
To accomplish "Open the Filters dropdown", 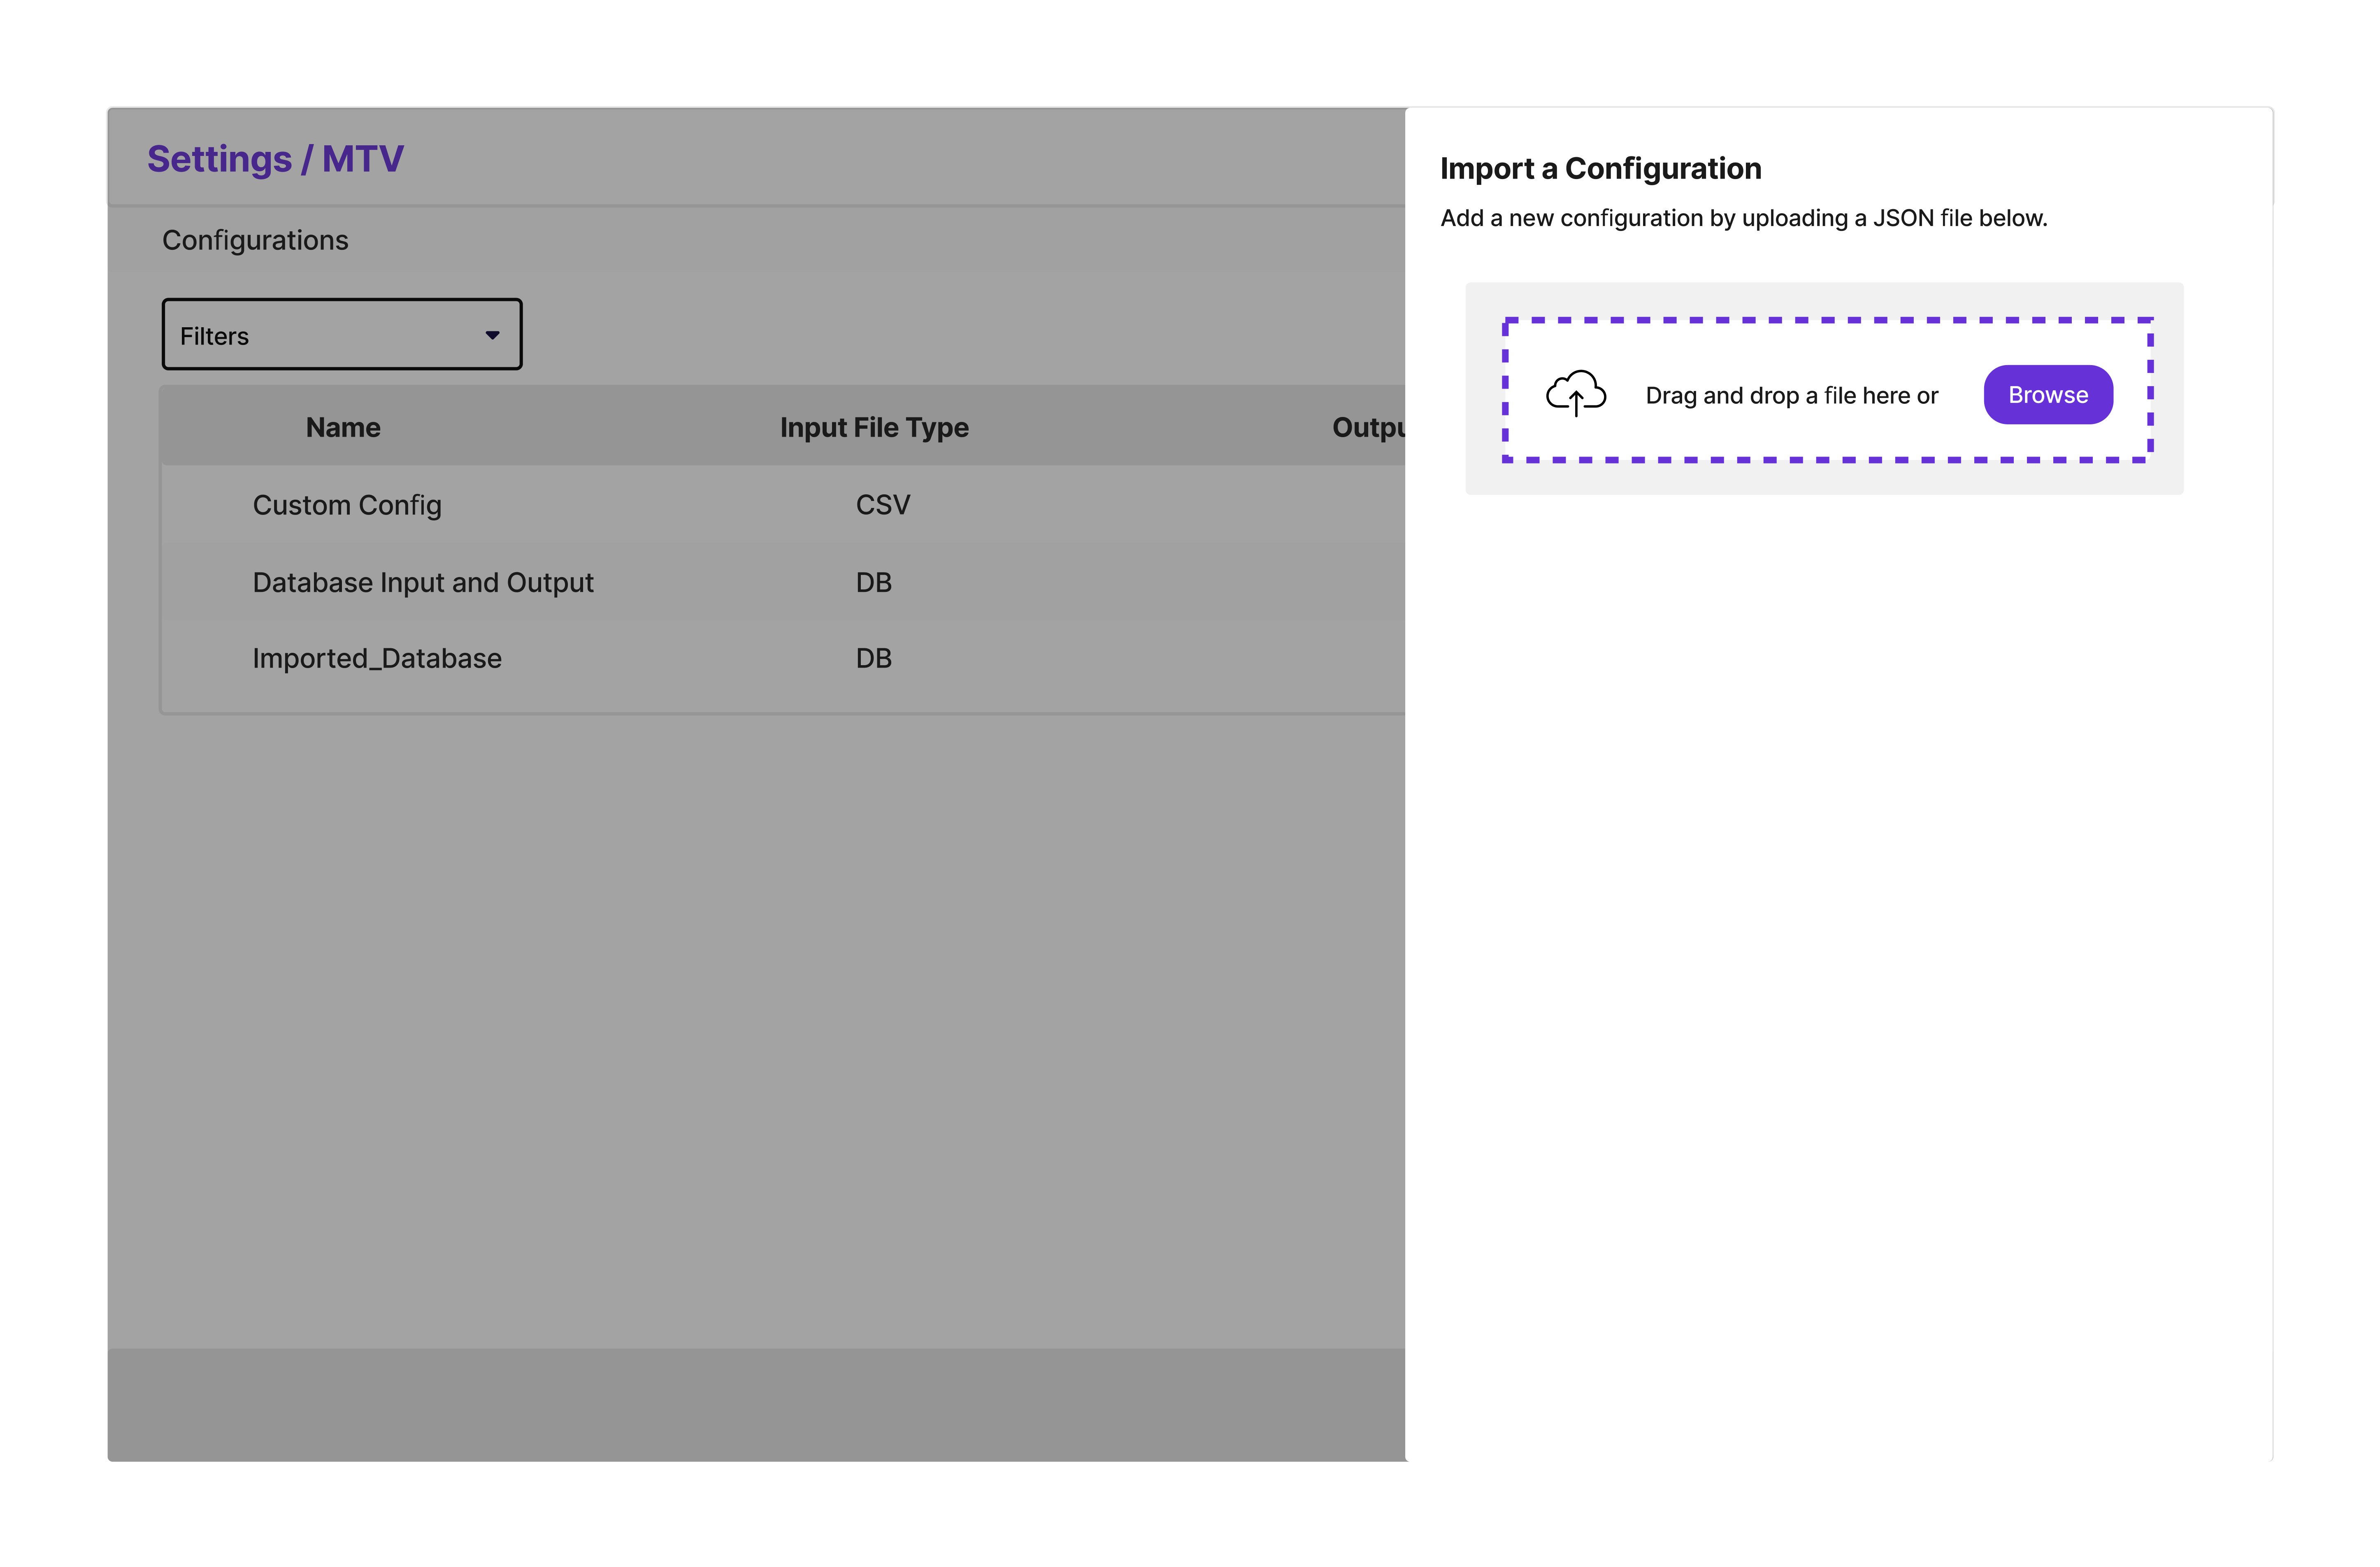I will click(x=341, y=335).
